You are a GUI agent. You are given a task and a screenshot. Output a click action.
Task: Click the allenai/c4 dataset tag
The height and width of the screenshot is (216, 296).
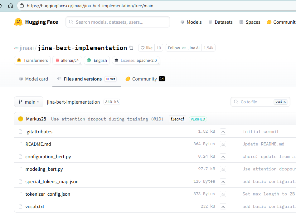[67, 60]
